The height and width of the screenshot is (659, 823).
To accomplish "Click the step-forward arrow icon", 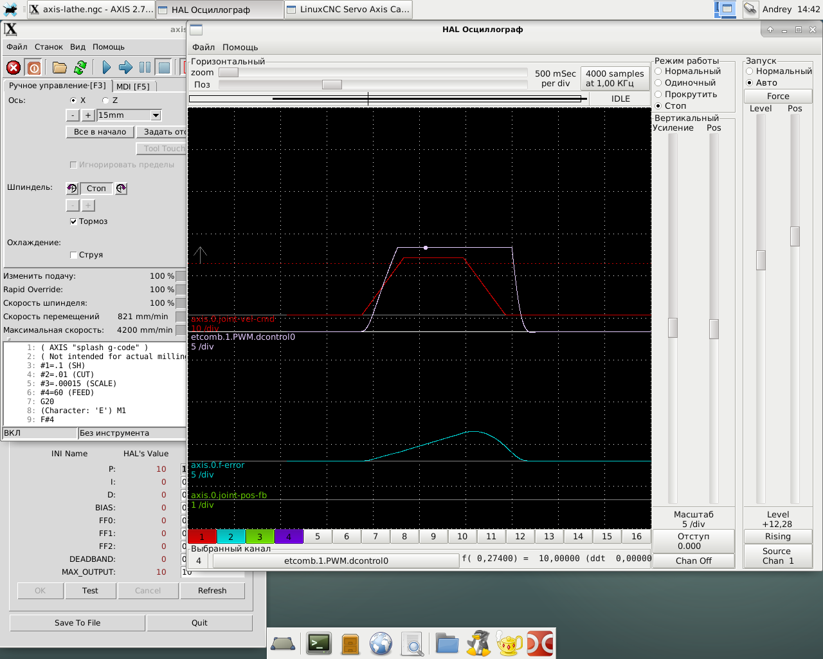I will [x=126, y=68].
